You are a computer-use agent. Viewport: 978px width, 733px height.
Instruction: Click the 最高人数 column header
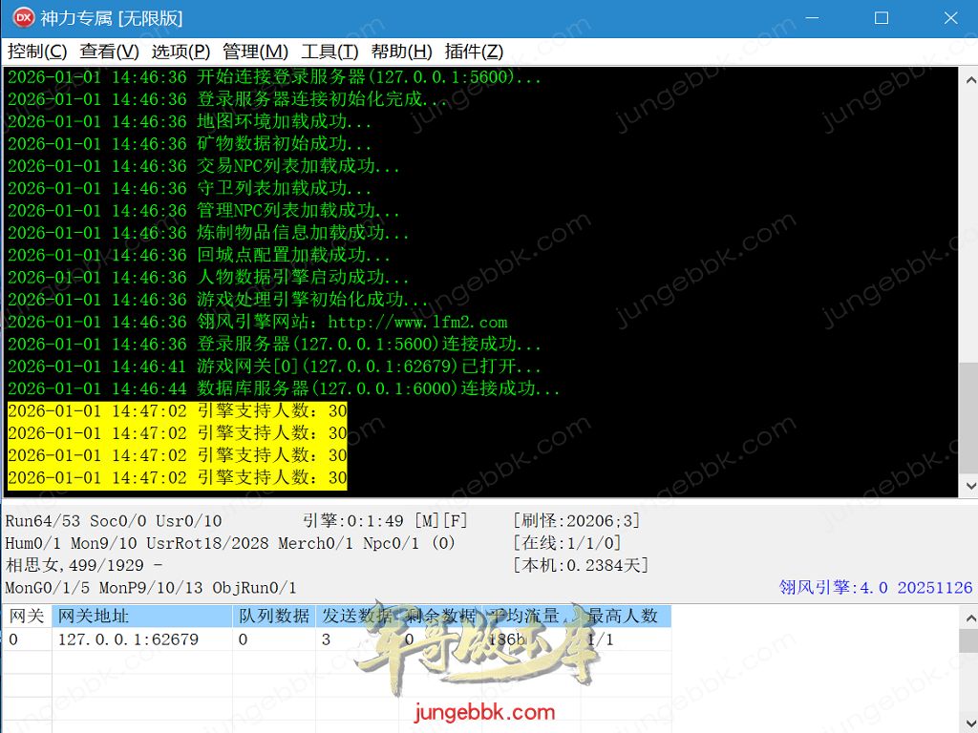[x=625, y=616]
